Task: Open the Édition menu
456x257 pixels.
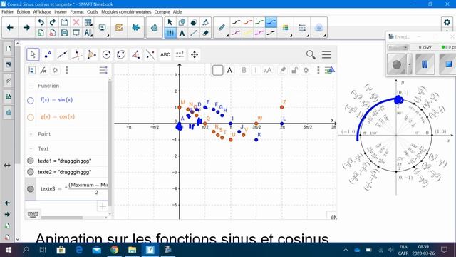Action: point(24,12)
